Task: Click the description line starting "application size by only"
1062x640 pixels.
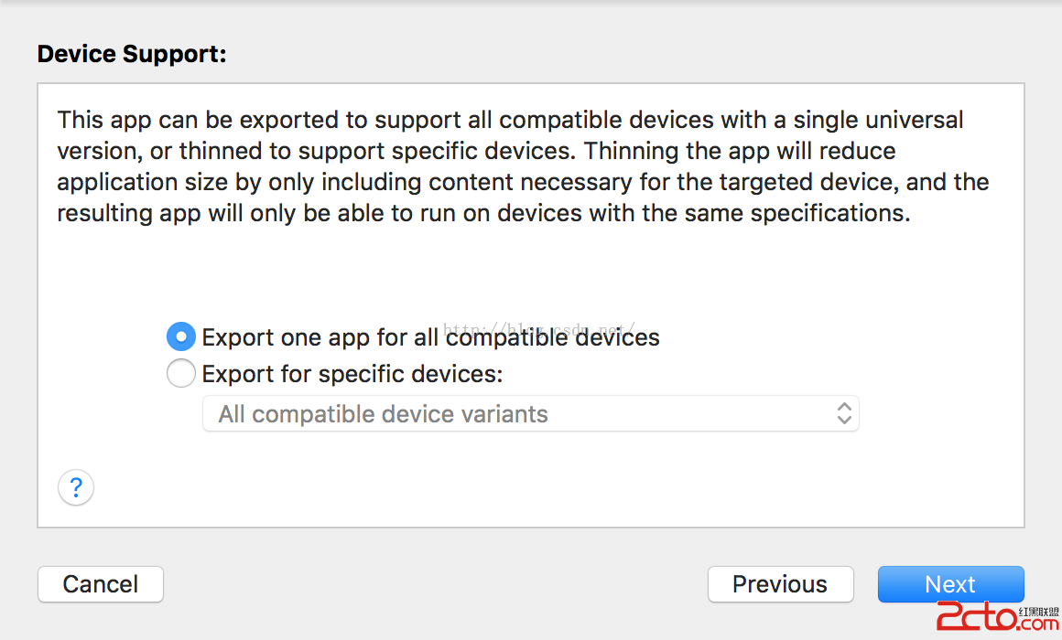Action: 523,182
